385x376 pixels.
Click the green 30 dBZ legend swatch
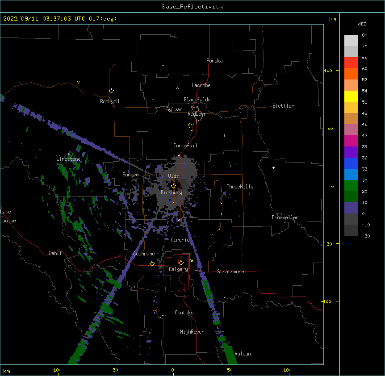pos(351,186)
